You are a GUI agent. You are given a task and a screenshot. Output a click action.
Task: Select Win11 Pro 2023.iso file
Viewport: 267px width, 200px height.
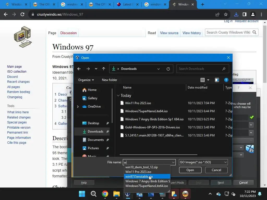tap(138, 103)
